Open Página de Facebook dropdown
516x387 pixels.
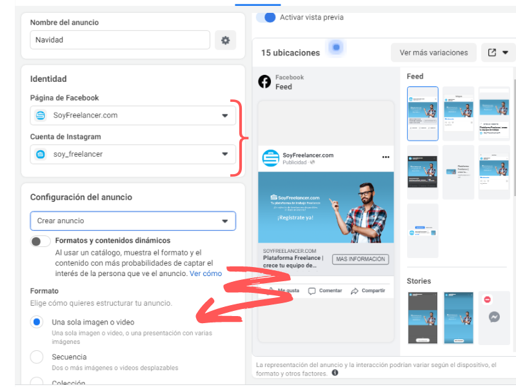pos(133,115)
